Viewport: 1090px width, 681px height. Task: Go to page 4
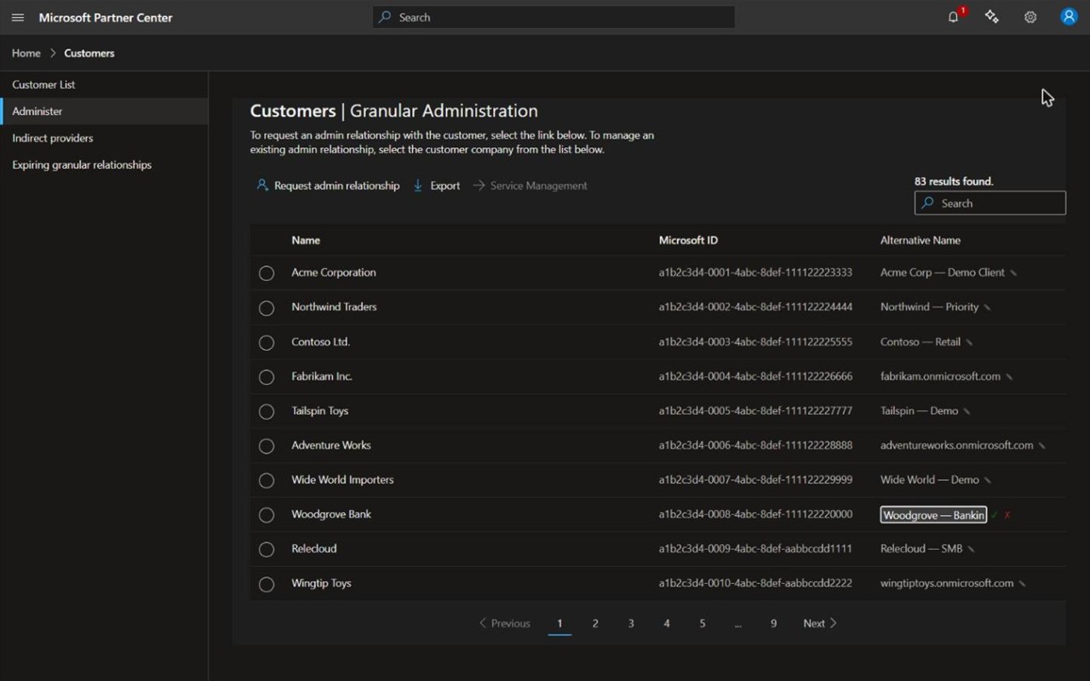pyautogui.click(x=667, y=623)
